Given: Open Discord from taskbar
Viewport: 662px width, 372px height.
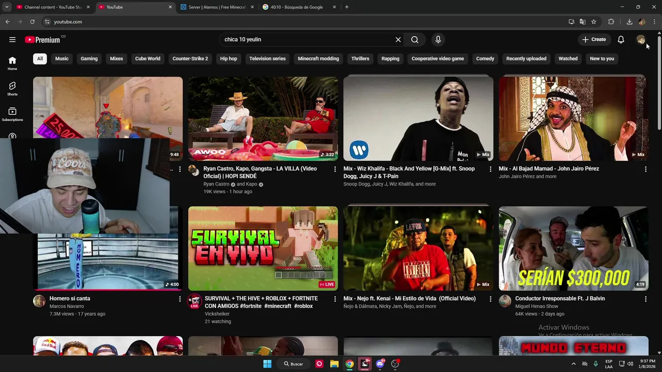Looking at the screenshot, I should coord(380,364).
